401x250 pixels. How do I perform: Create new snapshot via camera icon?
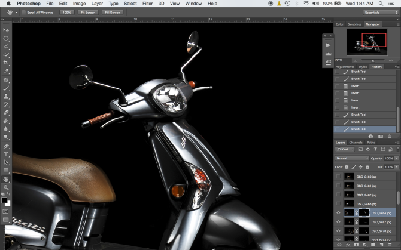381,136
